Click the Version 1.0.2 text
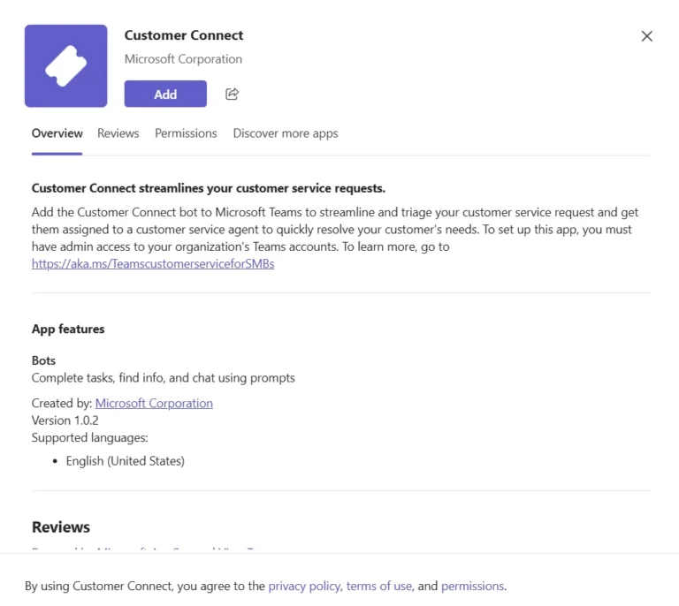This screenshot has width=679, height=606. click(x=65, y=420)
